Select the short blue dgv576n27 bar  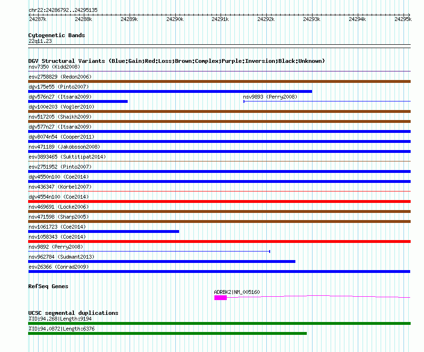[78, 101]
